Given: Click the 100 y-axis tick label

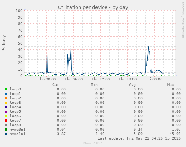Looking at the screenshot, I should 19,10.
